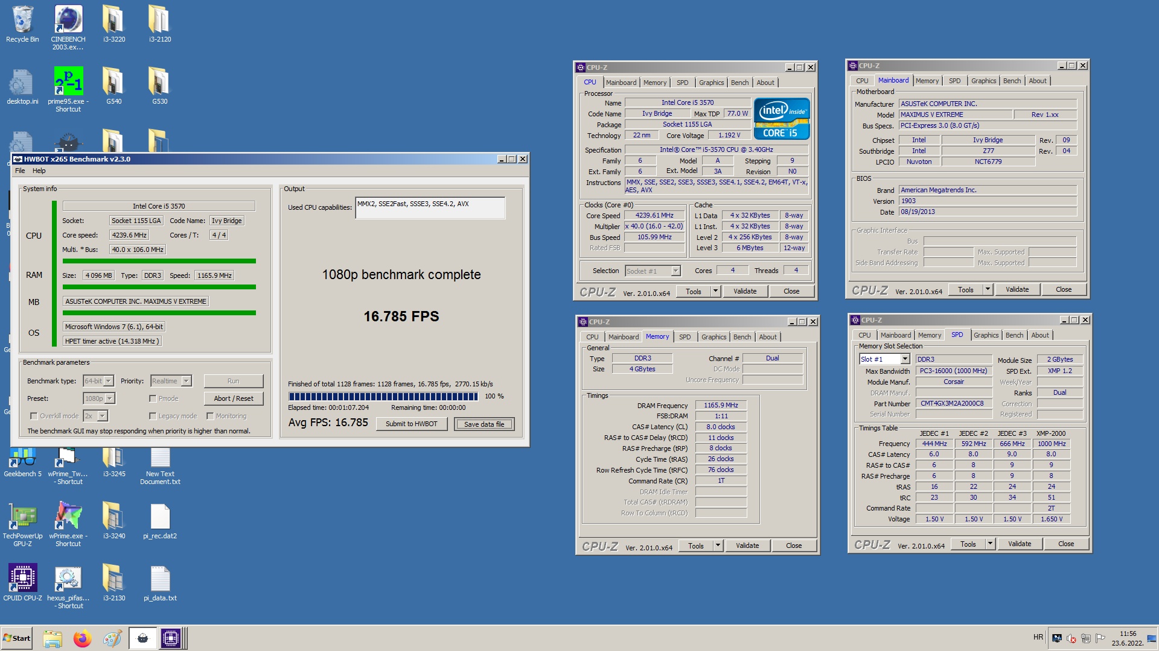This screenshot has width=1159, height=651.
Task: Open the G540 folder
Action: 114,86
